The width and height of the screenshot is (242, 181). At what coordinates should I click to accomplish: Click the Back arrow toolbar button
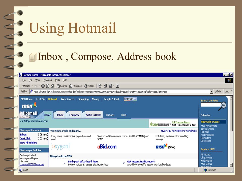click(x=26, y=86)
